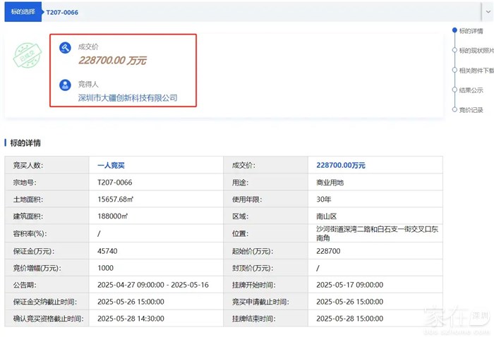Viewport: 494px width, 337px height.
Task: Click the blue 标的选择 breadcrumb tab
Action: (x=22, y=12)
